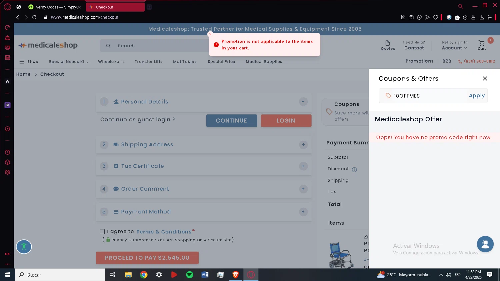Open the browser profile icon in toolbar
The width and height of the screenshot is (500, 281).
[x=473, y=17]
